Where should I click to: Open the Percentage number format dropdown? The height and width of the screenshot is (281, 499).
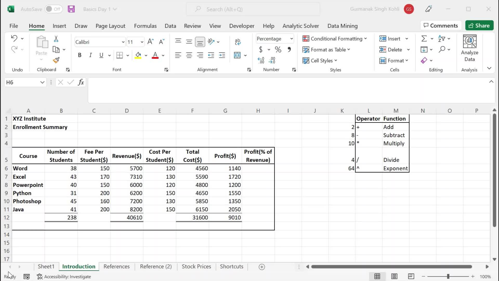point(291,39)
